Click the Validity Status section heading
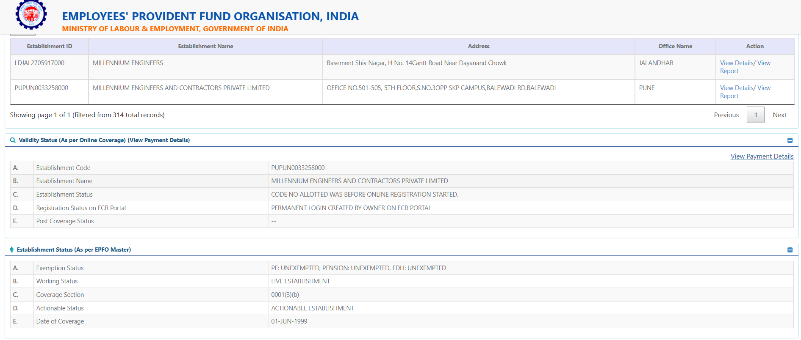801x340 pixels. point(104,140)
